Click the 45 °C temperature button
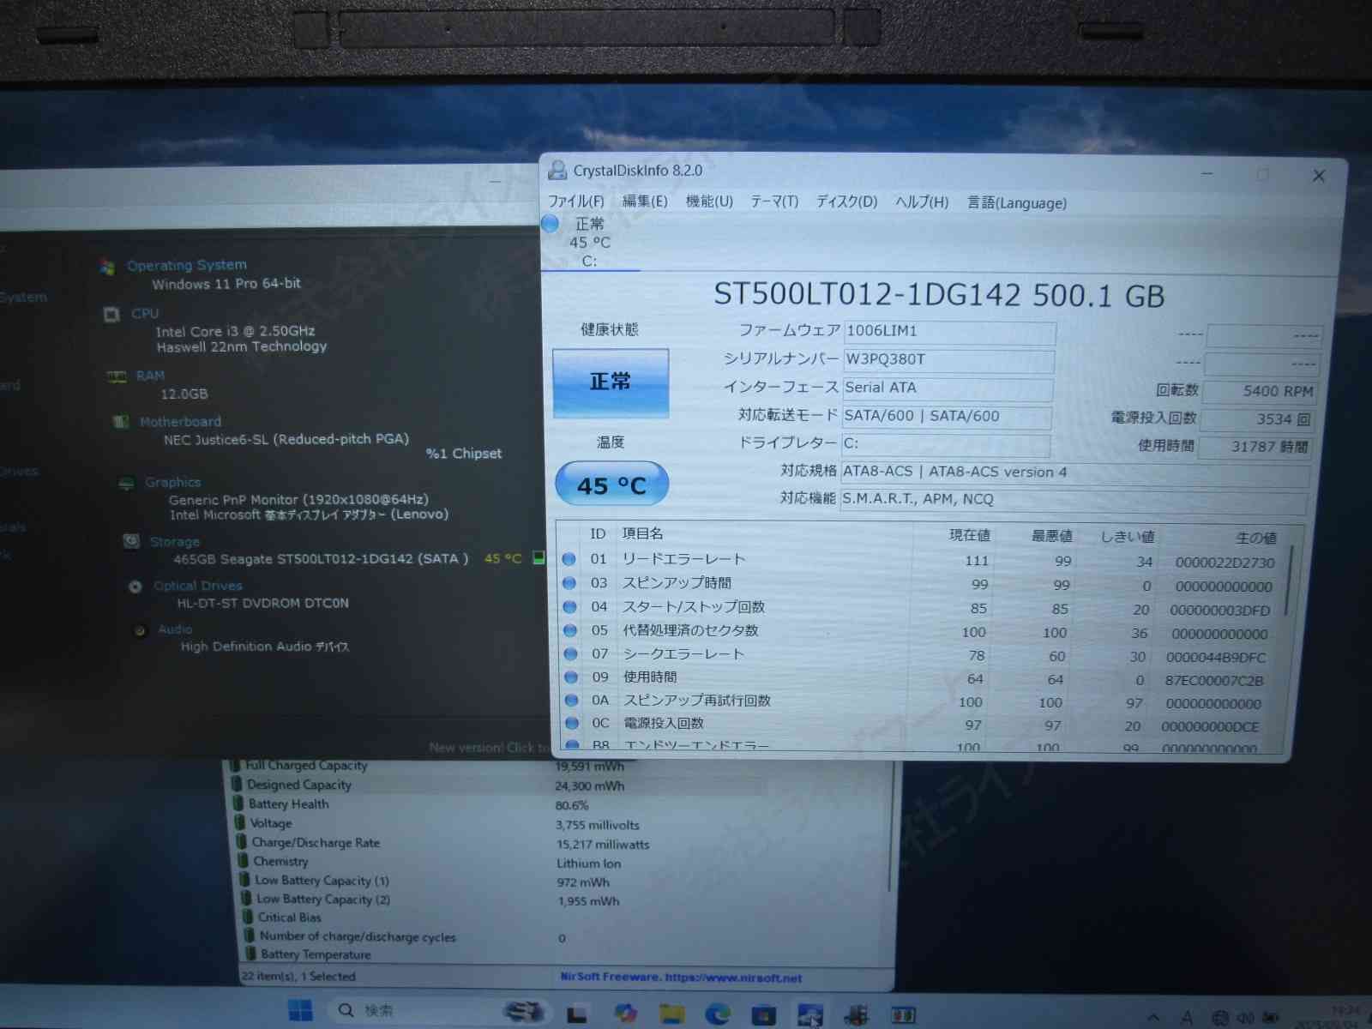This screenshot has height=1029, width=1372. tap(611, 484)
